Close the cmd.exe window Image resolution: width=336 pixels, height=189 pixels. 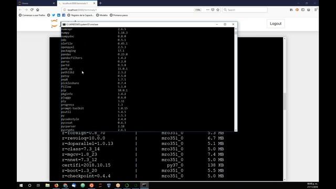[233, 25]
